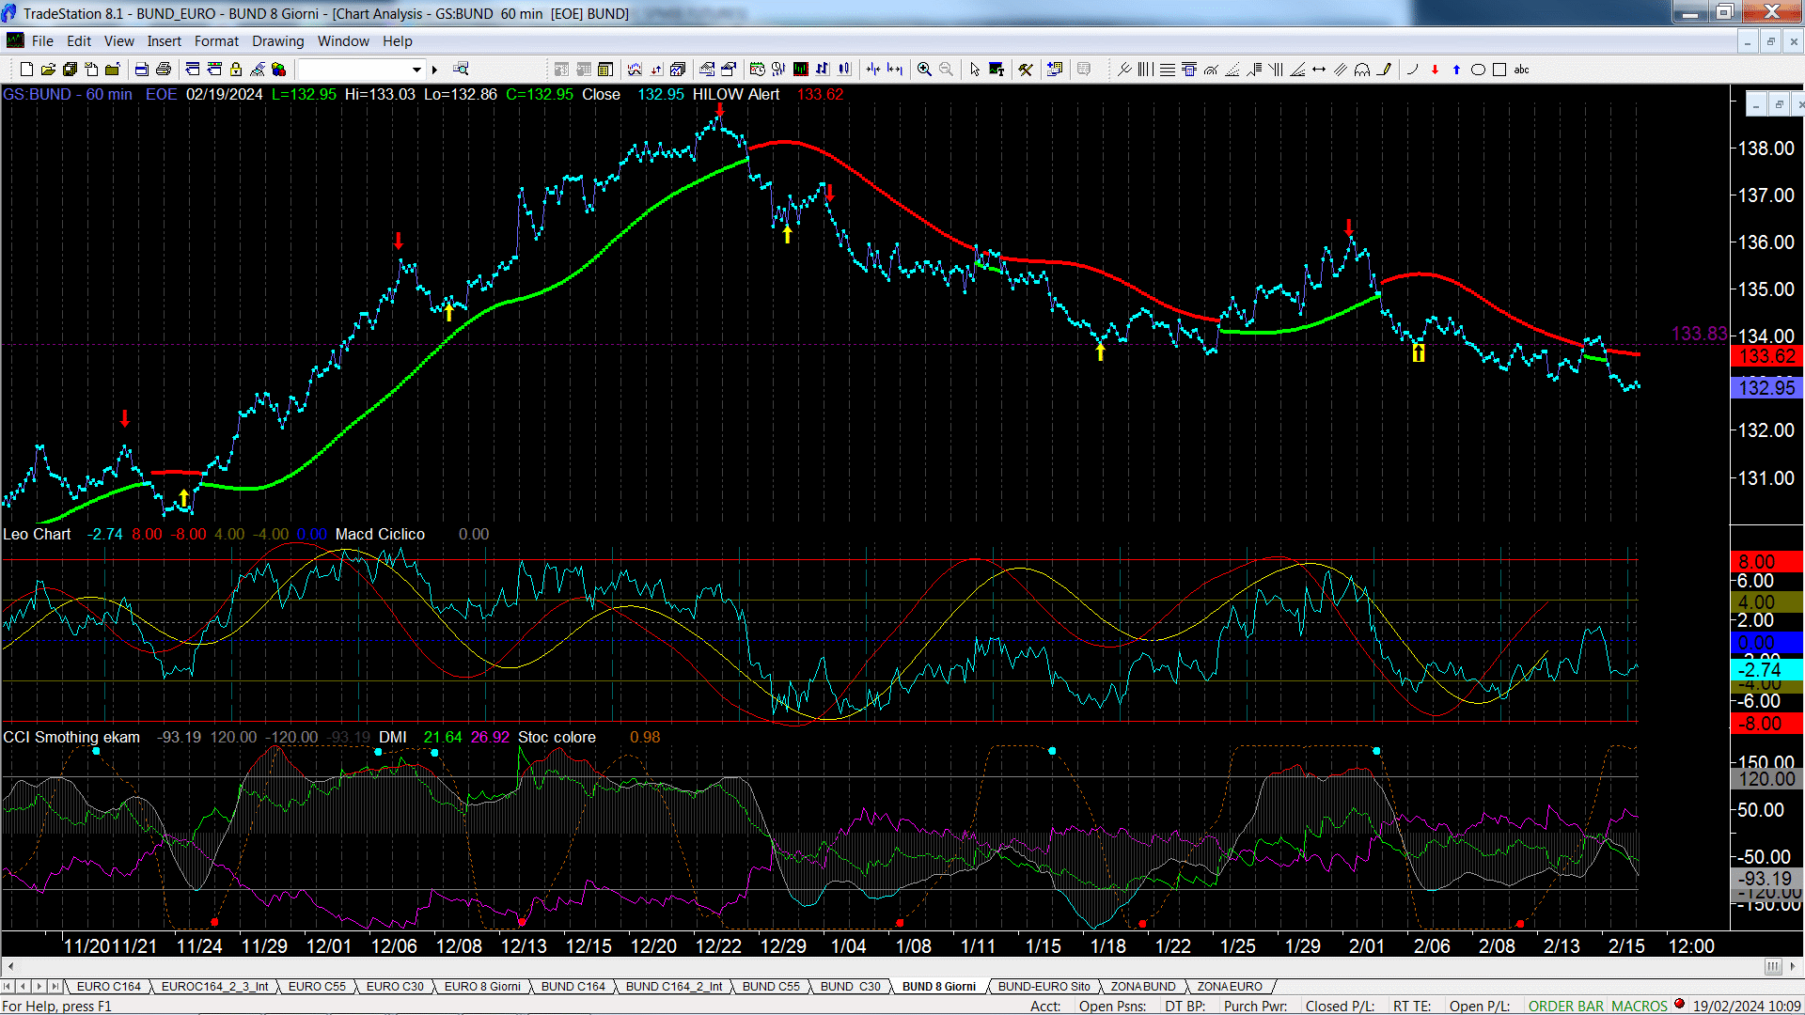The height and width of the screenshot is (1015, 1805).
Task: Open the Edit menu
Action: pyautogui.click(x=79, y=41)
